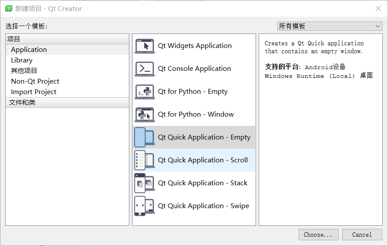Select the Non-Qt Project category
The width and height of the screenshot is (388, 246).
(35, 81)
